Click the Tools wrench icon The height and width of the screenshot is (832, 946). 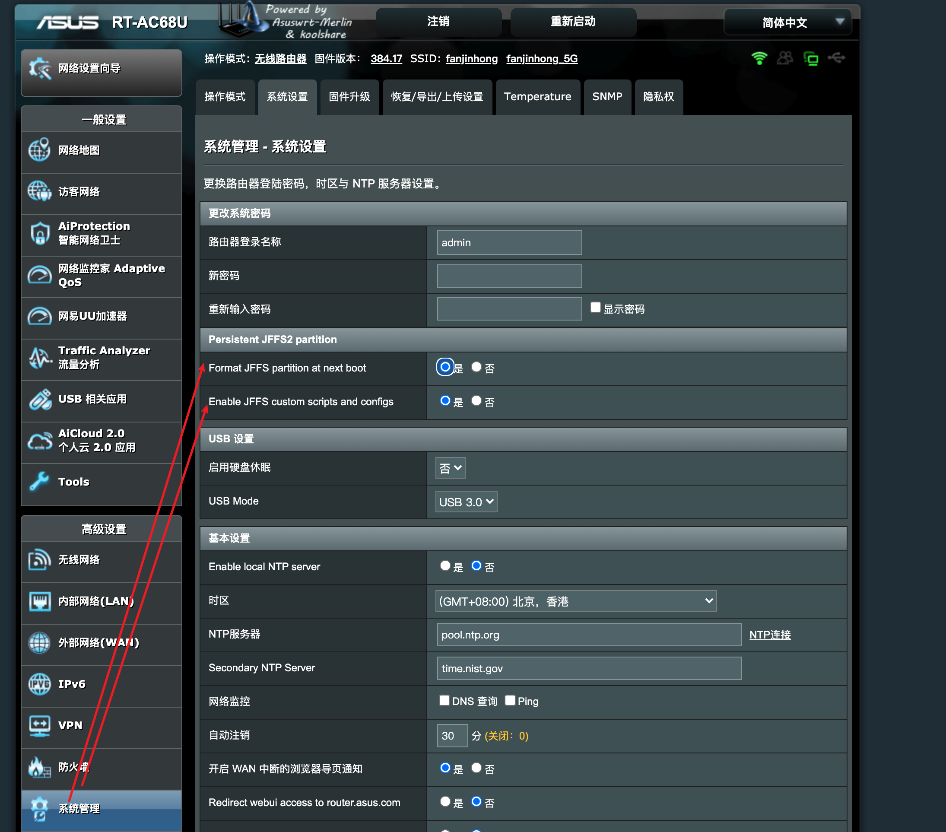[40, 482]
